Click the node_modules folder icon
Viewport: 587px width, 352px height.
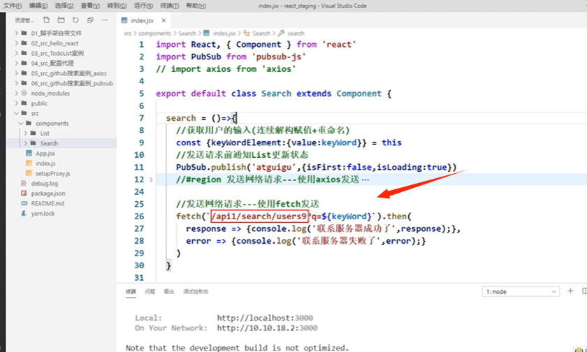24,93
